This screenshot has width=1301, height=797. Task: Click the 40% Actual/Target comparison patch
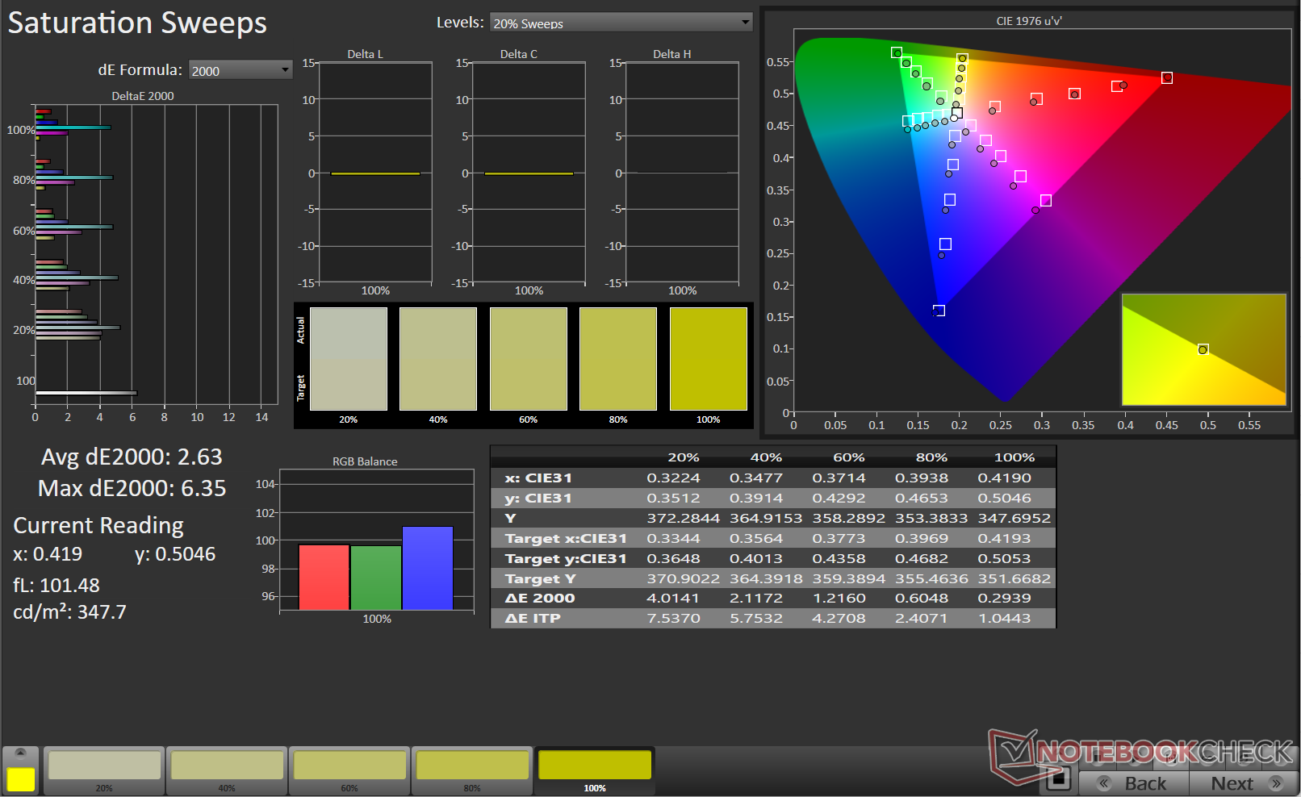click(438, 359)
